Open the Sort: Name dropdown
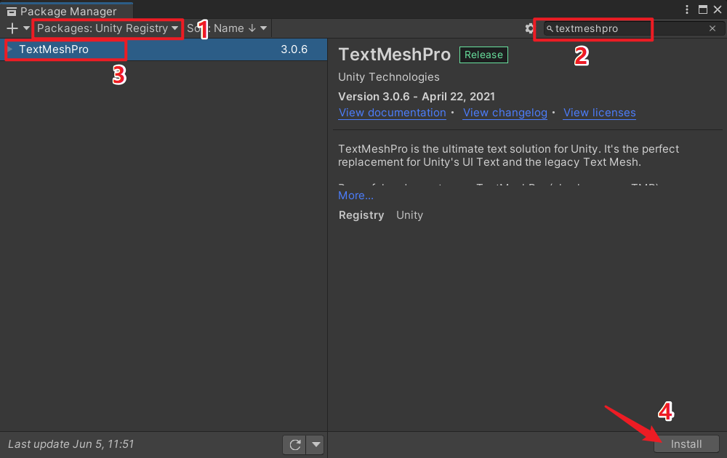The width and height of the screenshot is (727, 458). tap(227, 28)
